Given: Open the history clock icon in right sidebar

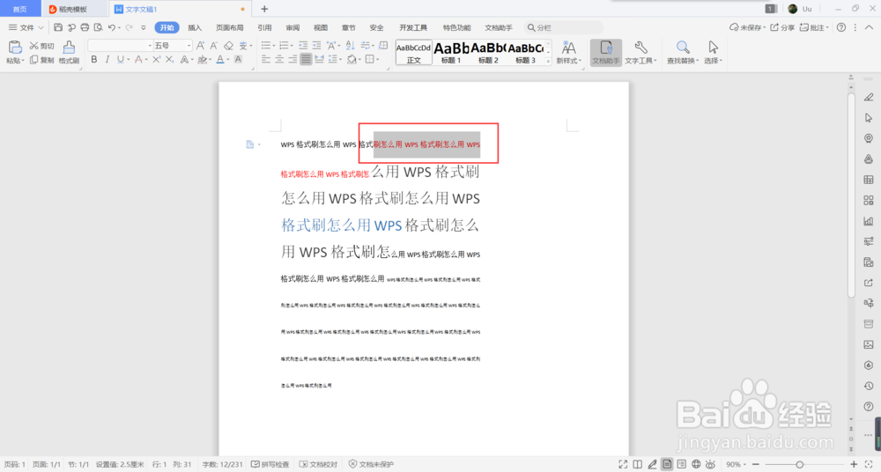Looking at the screenshot, I should tap(869, 386).
